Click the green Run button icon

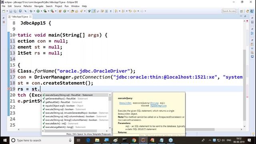point(38,11)
